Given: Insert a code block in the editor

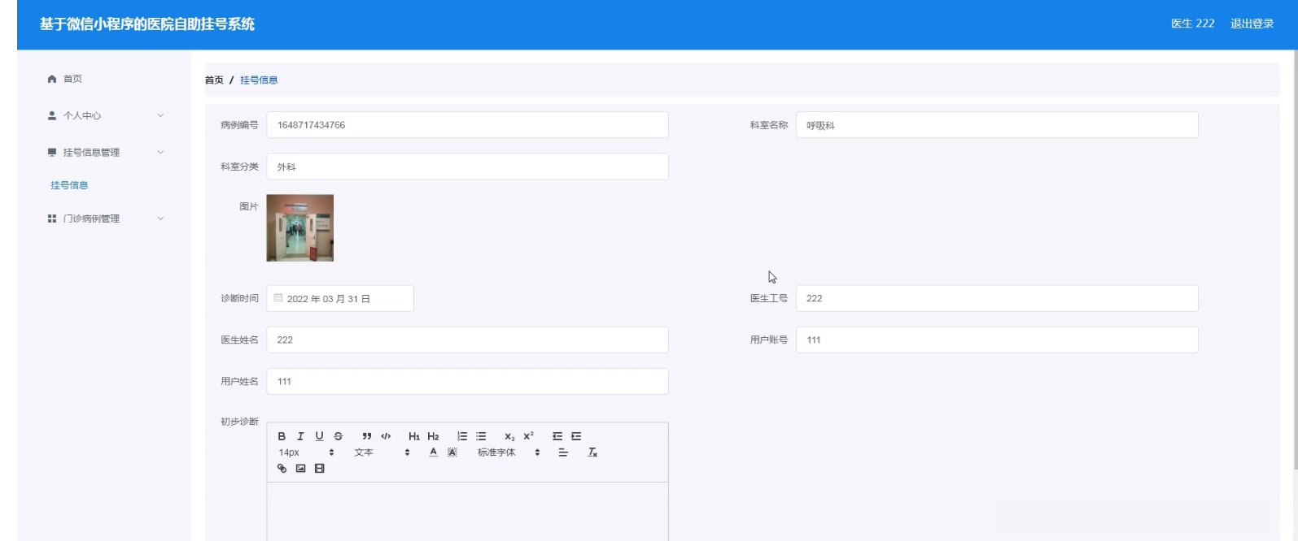Looking at the screenshot, I should pos(386,436).
